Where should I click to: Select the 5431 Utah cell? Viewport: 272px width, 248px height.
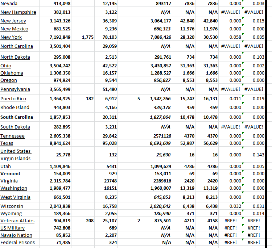[106, 166]
